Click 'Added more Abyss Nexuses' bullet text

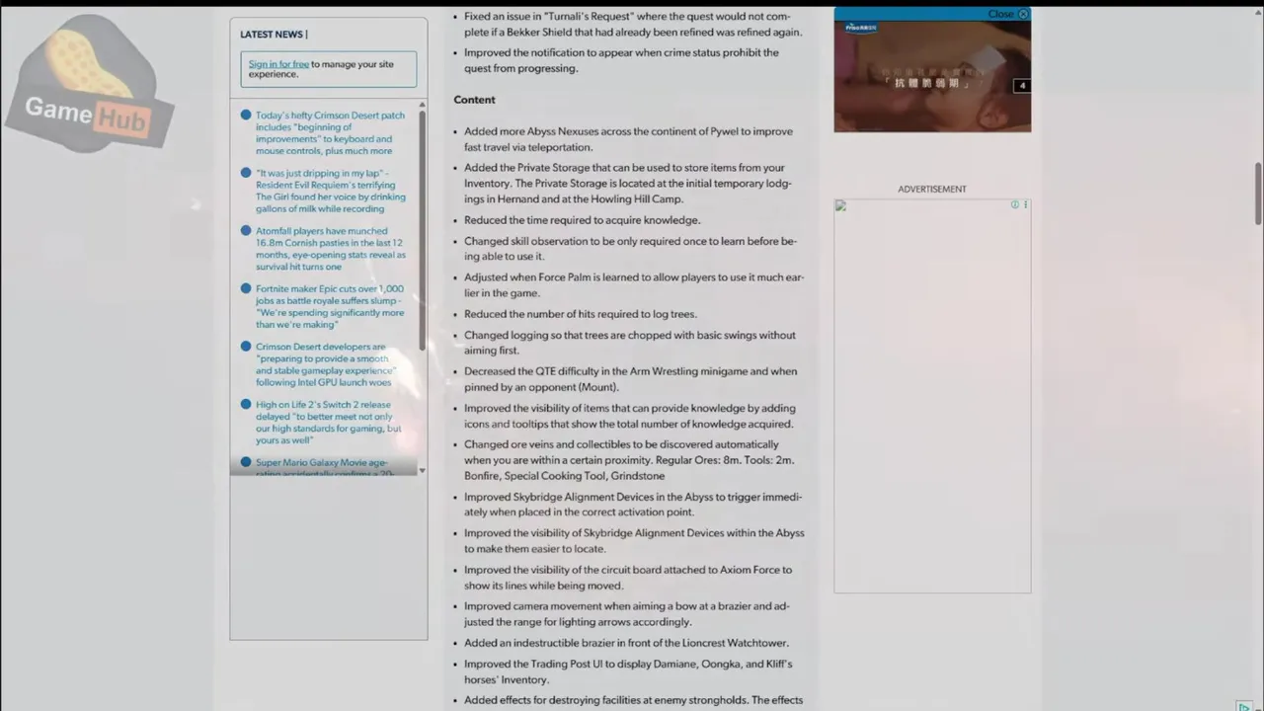click(628, 139)
